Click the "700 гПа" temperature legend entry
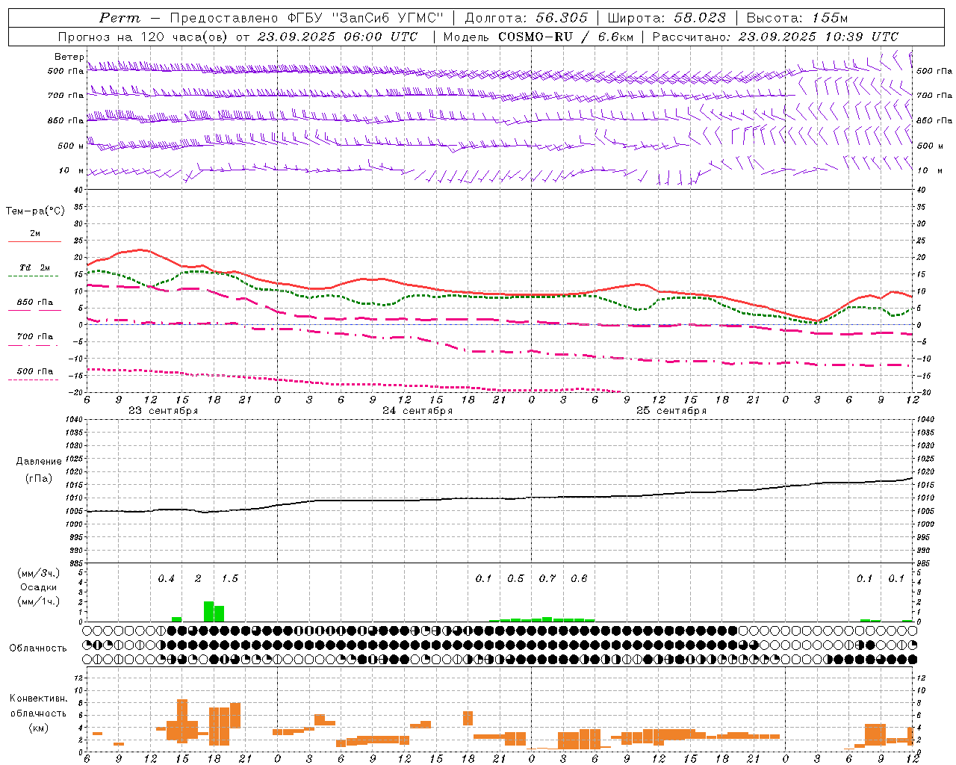This screenshot has height=765, width=956. click(35, 337)
